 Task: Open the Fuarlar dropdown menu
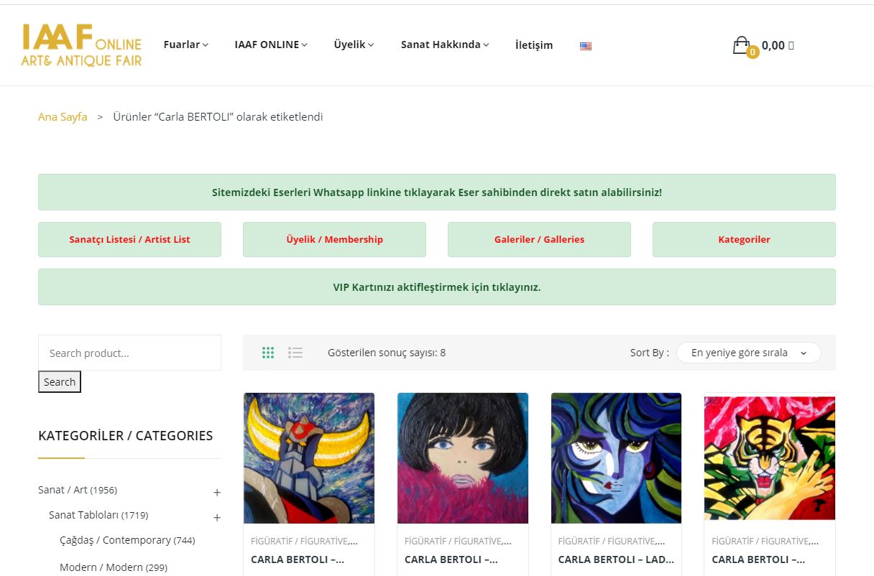click(x=186, y=45)
